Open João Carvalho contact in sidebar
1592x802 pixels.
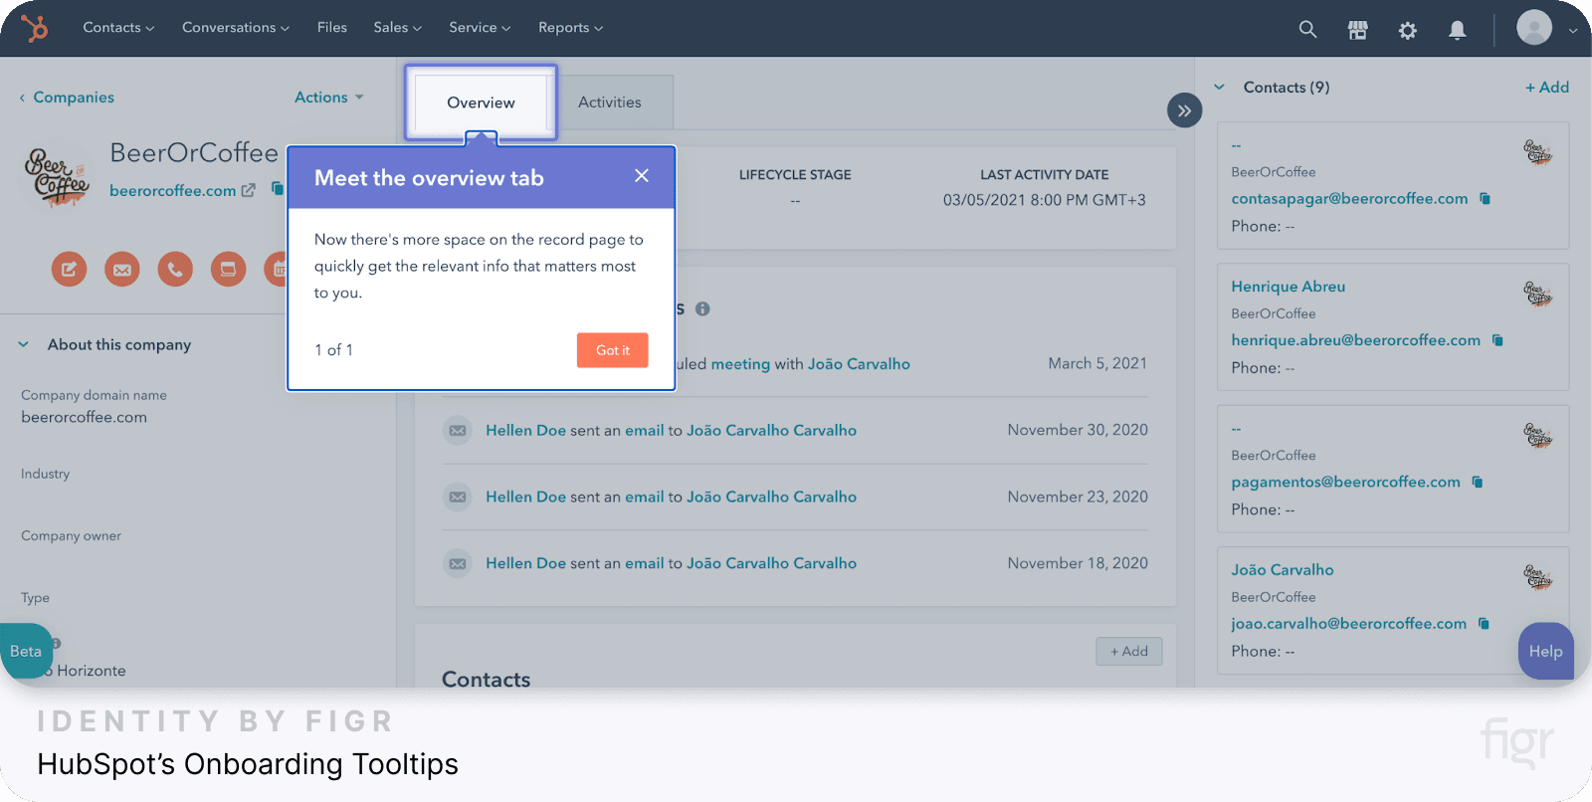(1282, 570)
